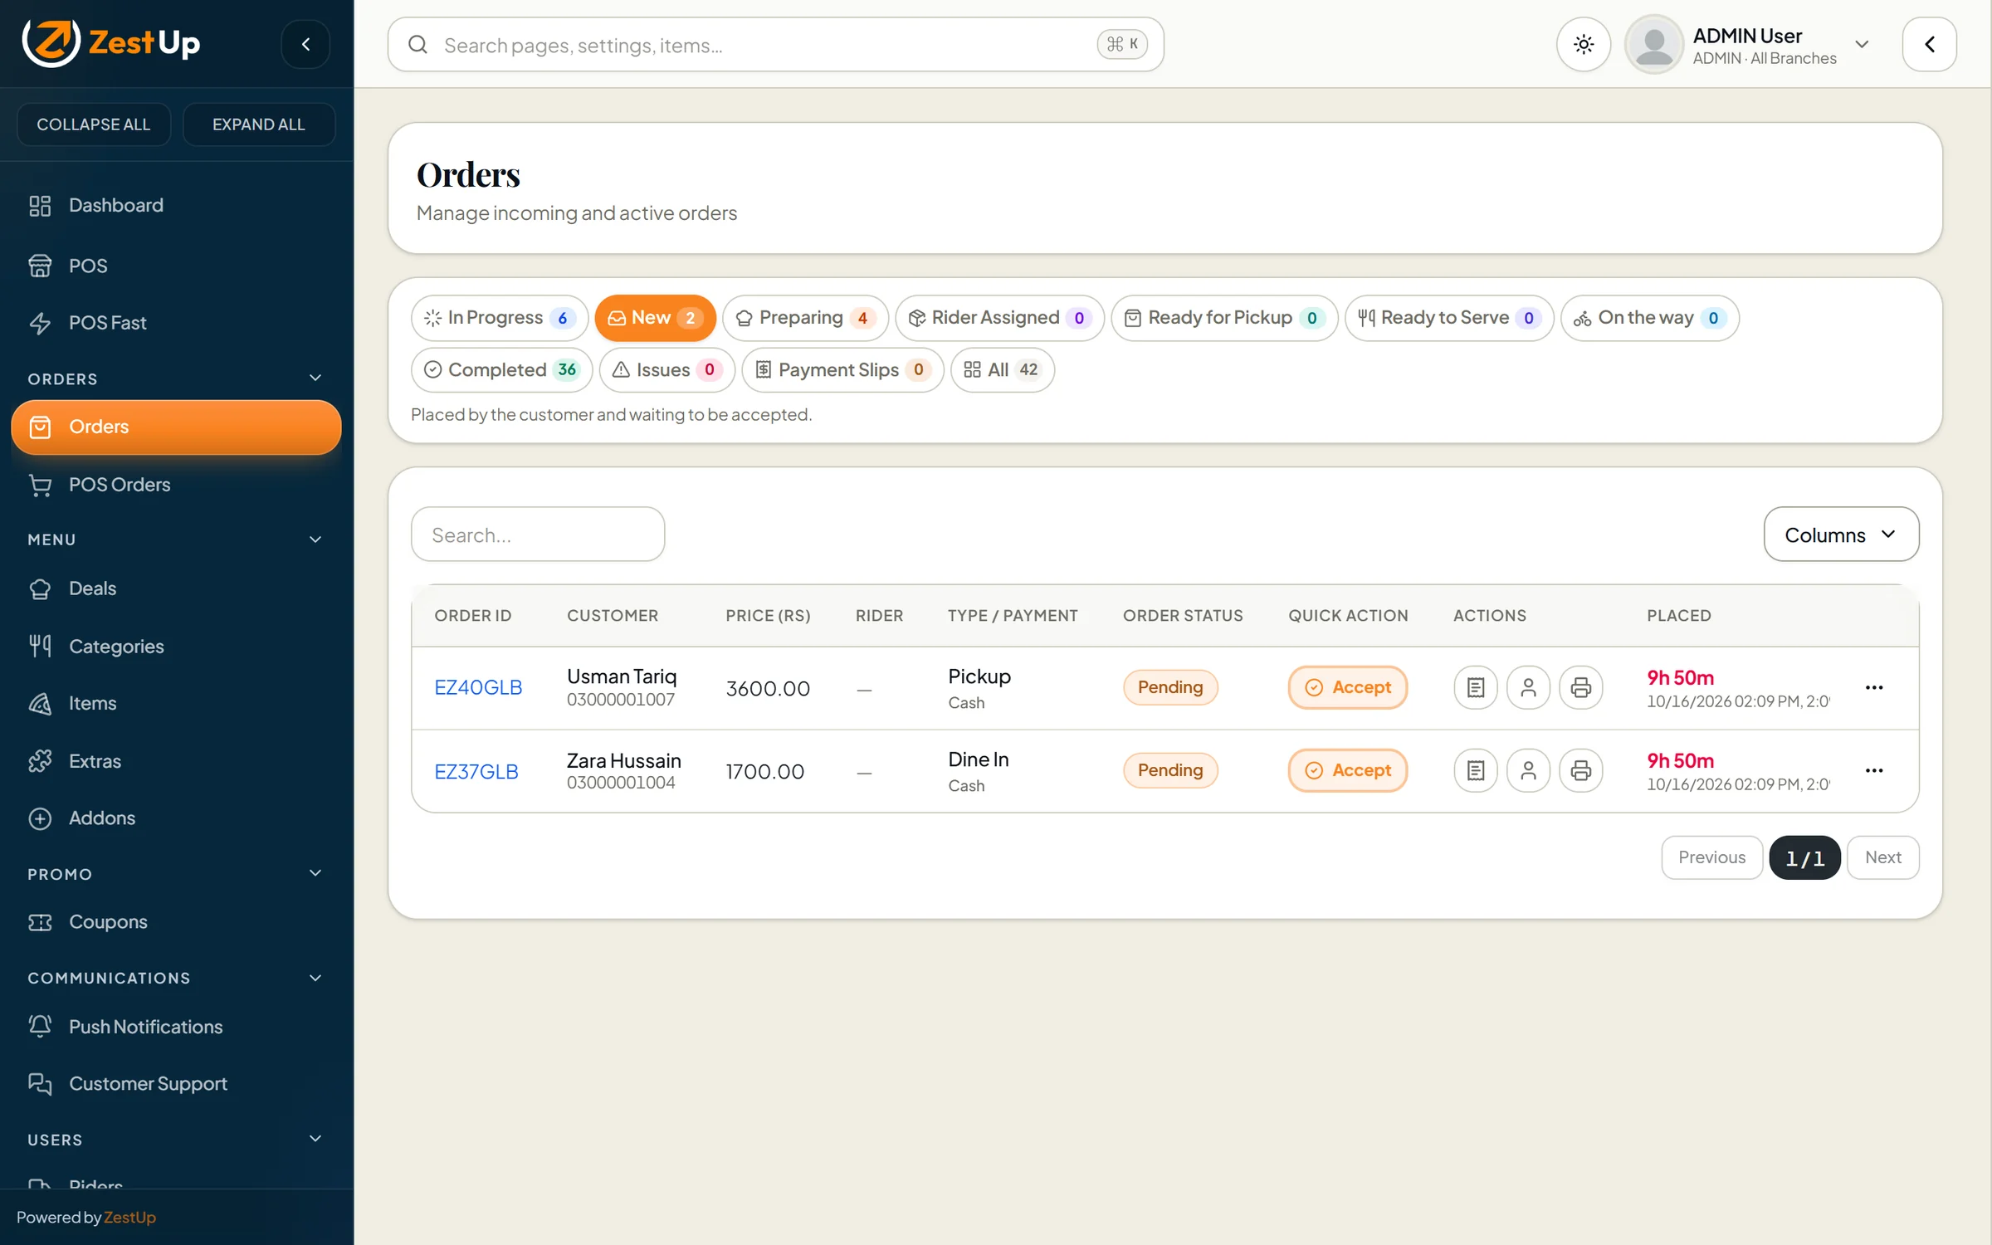
Task: Open the Columns dropdown
Action: (x=1841, y=535)
